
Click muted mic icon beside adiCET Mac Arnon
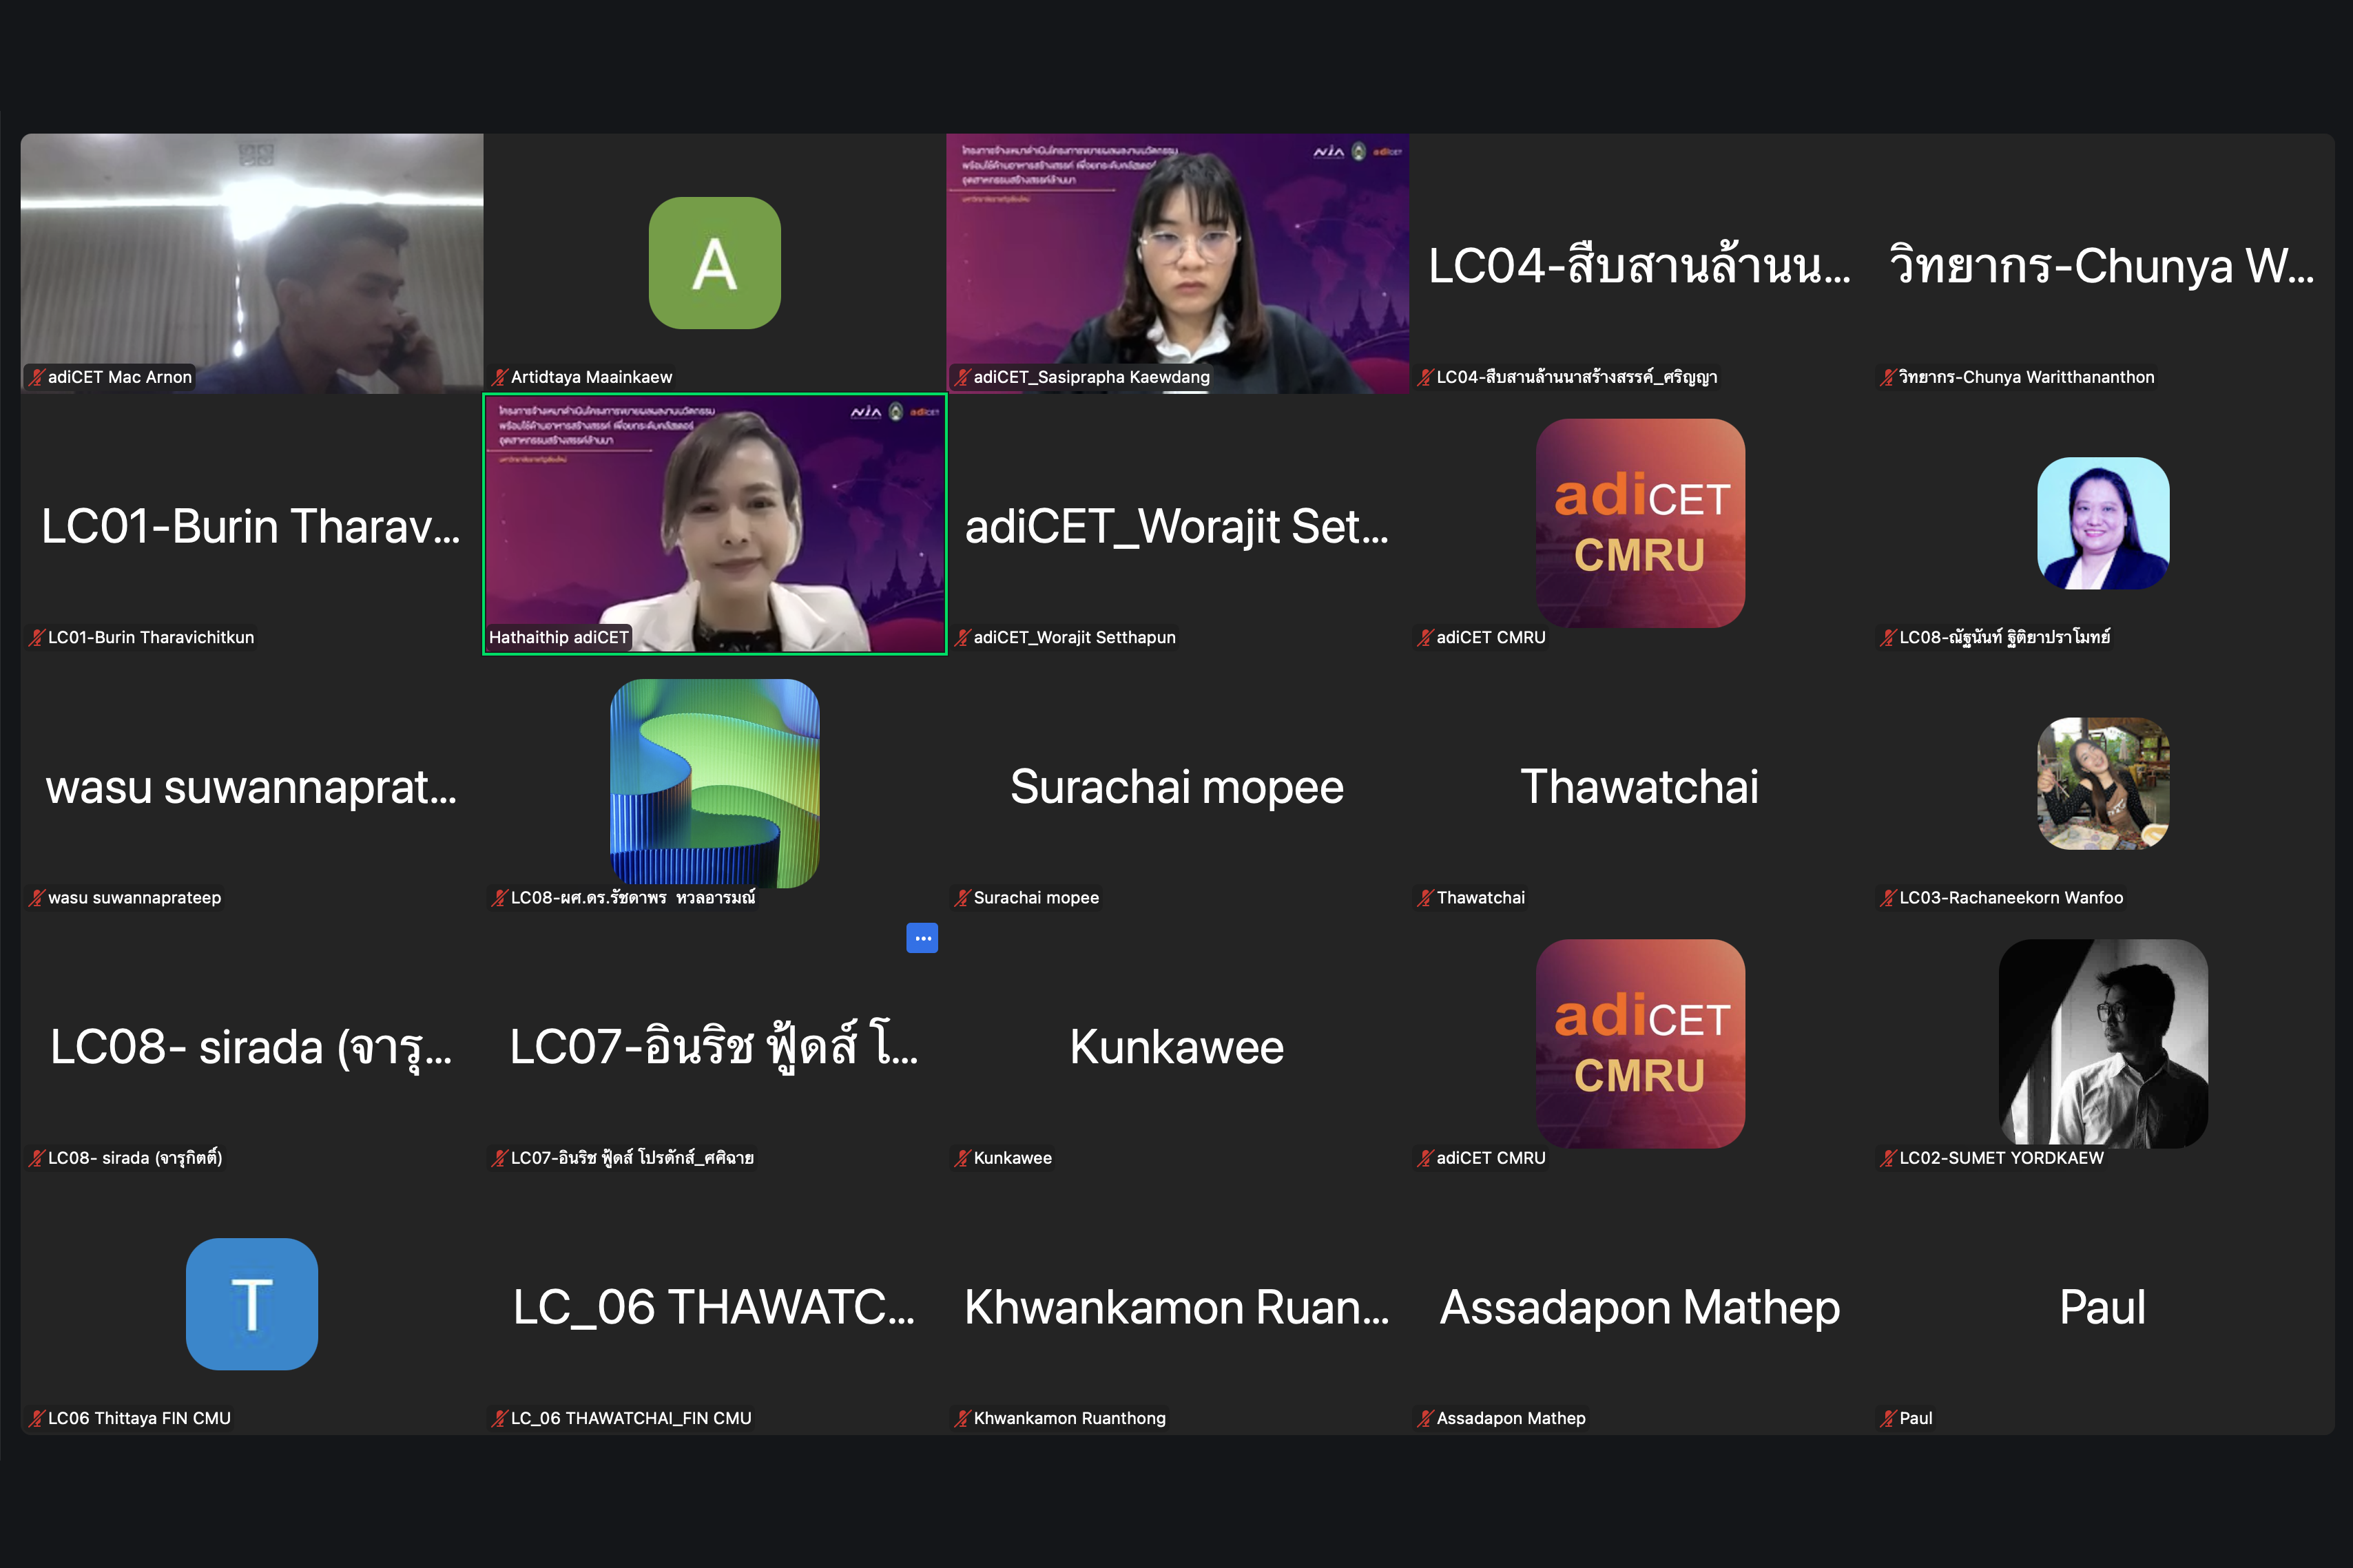tap(37, 377)
